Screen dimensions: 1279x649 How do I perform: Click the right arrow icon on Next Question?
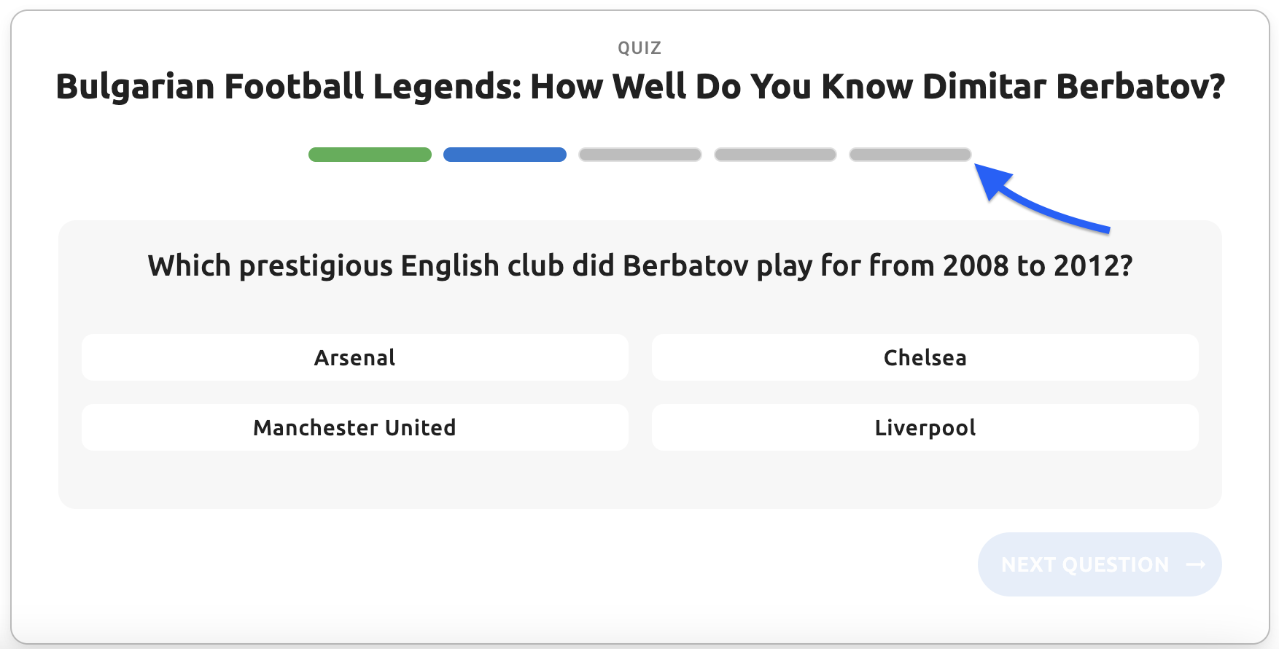click(x=1195, y=564)
